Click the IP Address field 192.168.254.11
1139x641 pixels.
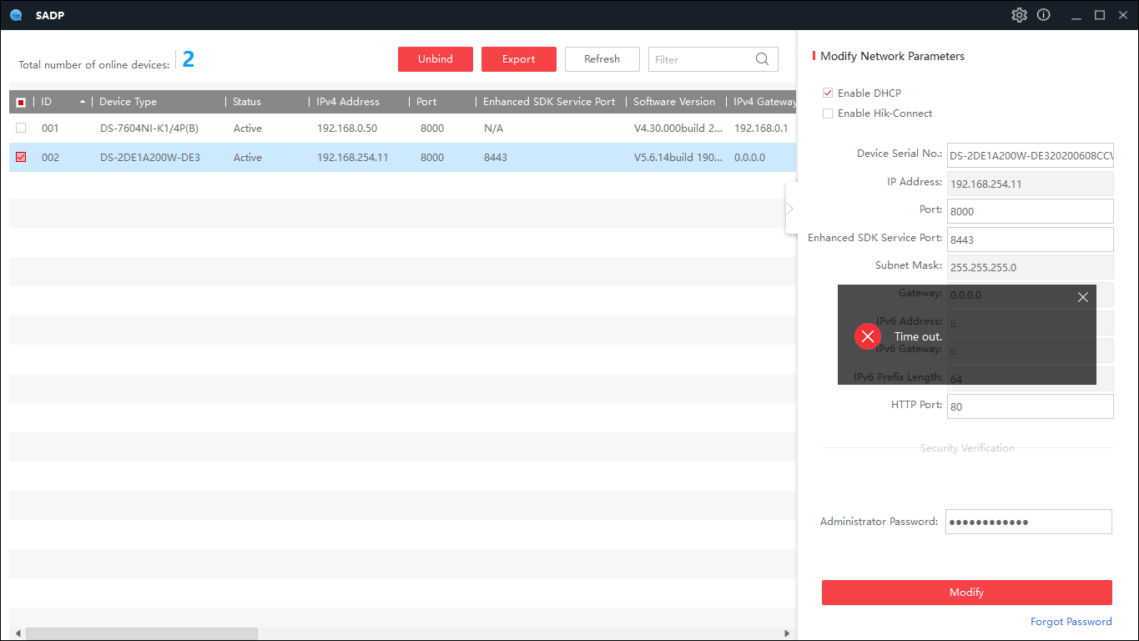[1031, 184]
